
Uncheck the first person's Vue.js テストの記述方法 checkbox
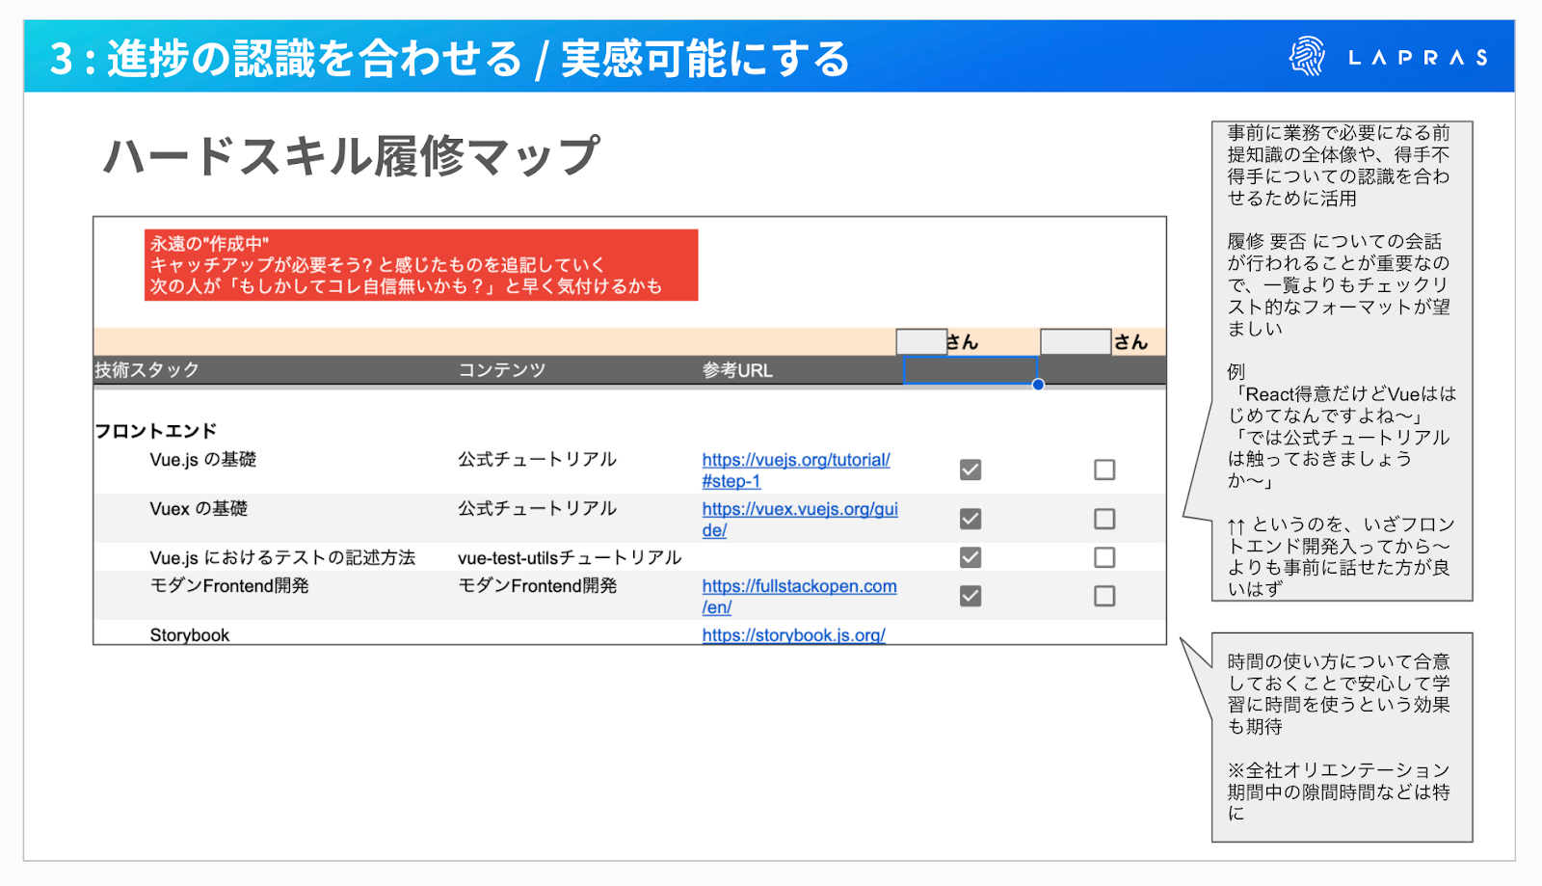(x=970, y=557)
